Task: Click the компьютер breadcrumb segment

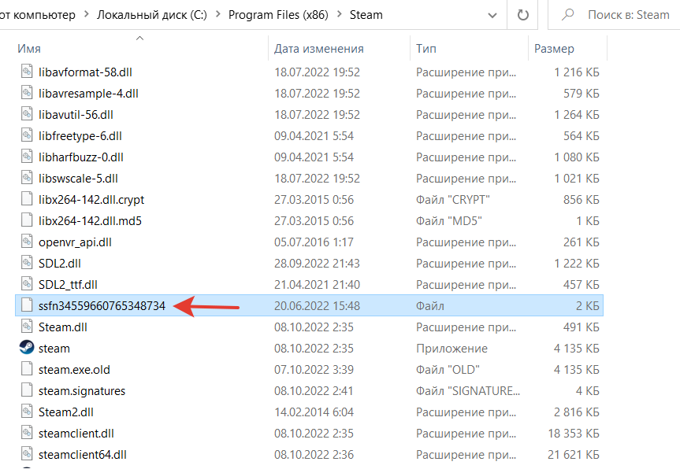Action: (x=44, y=15)
